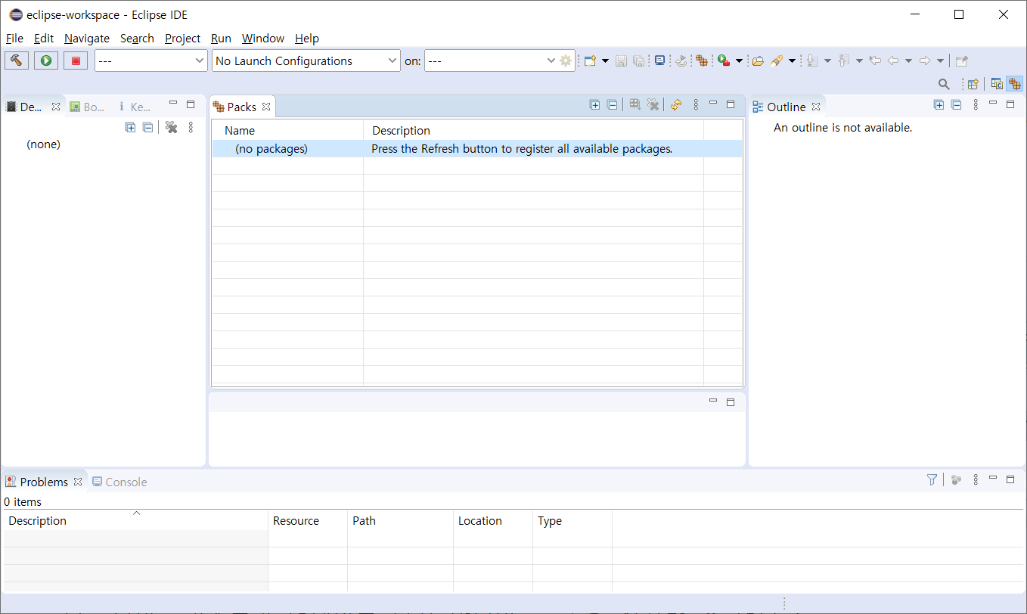
Task: Open the launch mode dropdown showing ---
Action: [151, 60]
